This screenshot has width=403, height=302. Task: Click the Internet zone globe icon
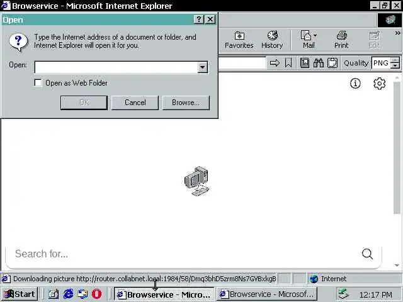314,279
